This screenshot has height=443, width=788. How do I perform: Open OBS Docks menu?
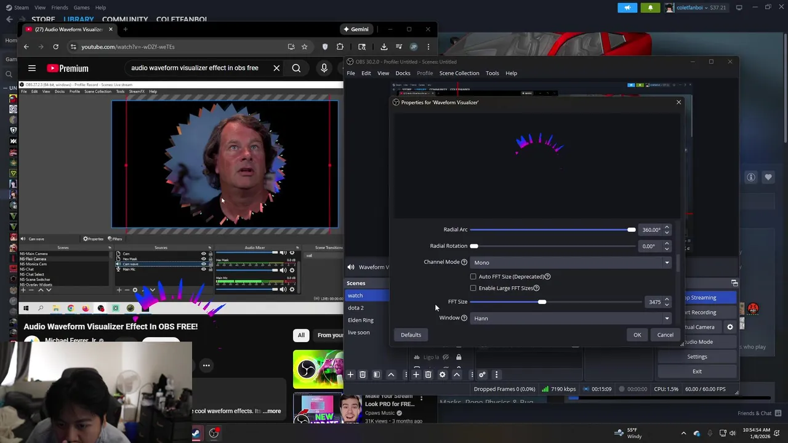(x=403, y=73)
